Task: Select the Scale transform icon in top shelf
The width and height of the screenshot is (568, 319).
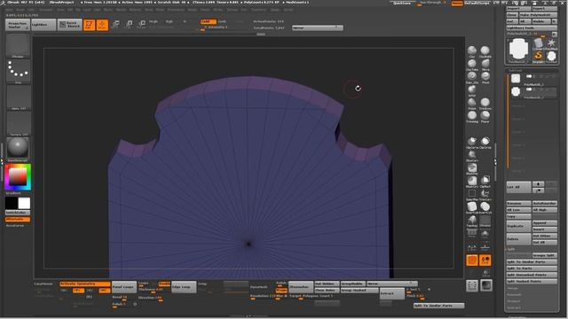Action: pos(129,25)
